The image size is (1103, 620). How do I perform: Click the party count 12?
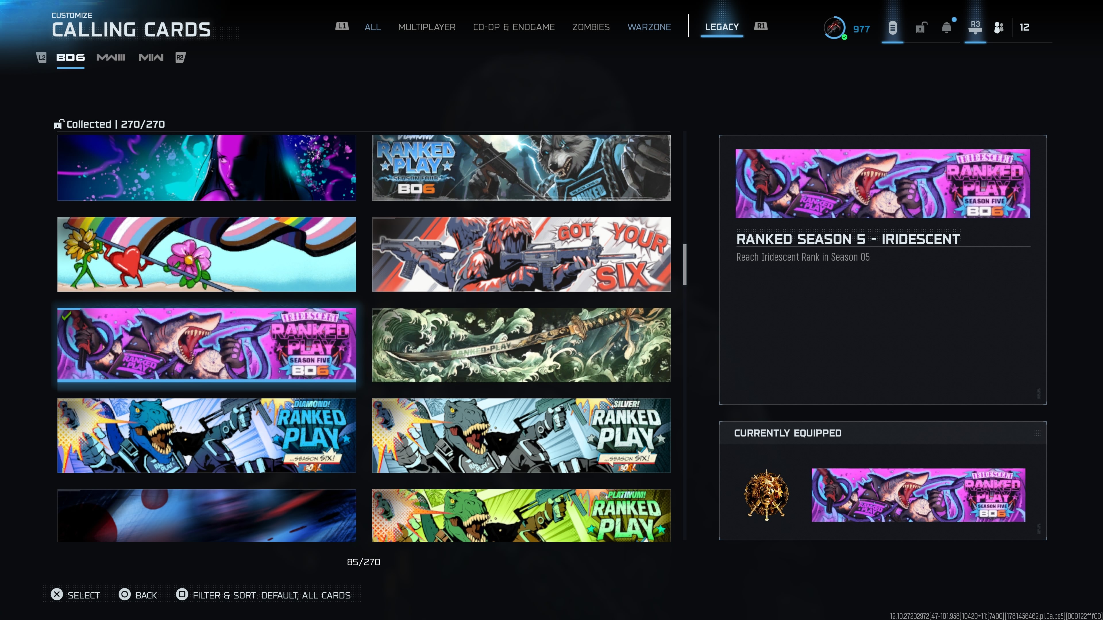tap(1024, 27)
